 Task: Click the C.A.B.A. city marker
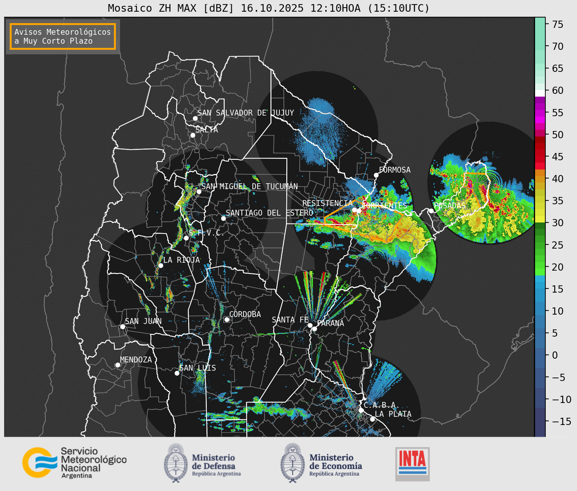click(x=361, y=410)
